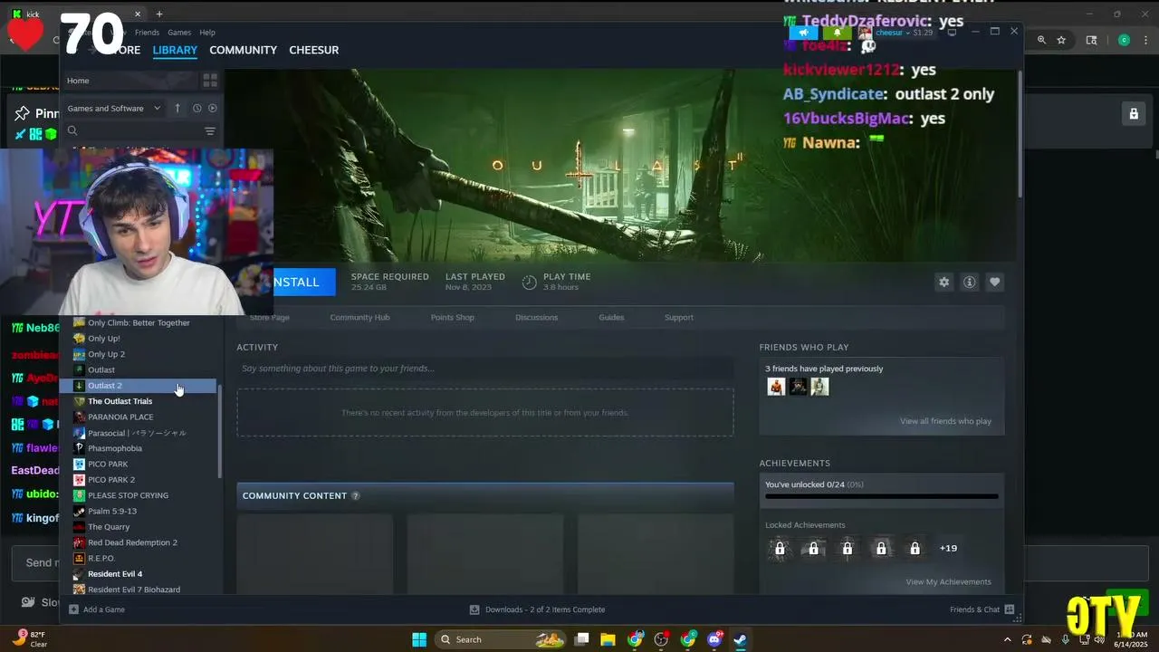Switch to the COMMUNITY tab
Screen dimensions: 1159x652
point(243,50)
